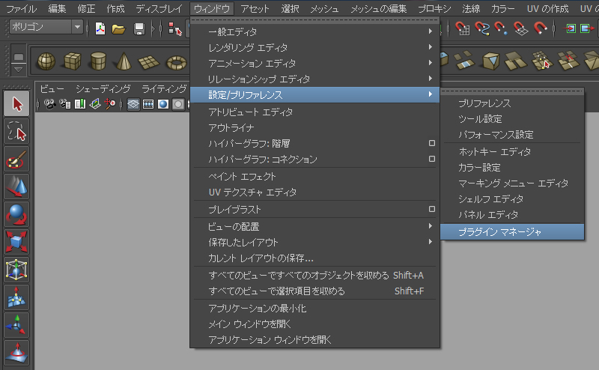Activate the Scale tool cube icon
The image size is (599, 370).
16,242
